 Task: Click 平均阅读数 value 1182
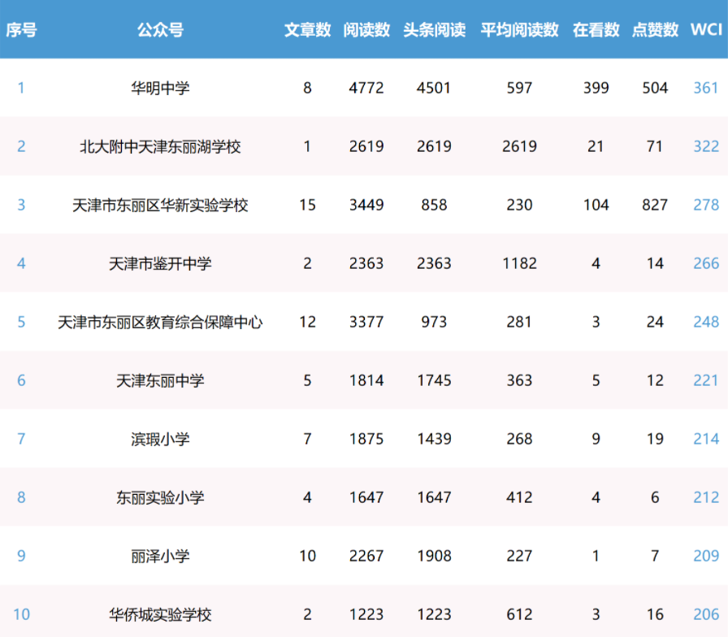[519, 263]
